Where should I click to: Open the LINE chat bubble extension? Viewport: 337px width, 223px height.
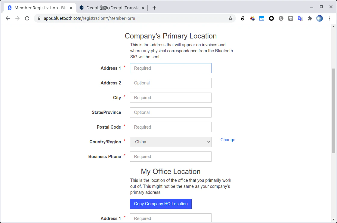[x=291, y=18]
